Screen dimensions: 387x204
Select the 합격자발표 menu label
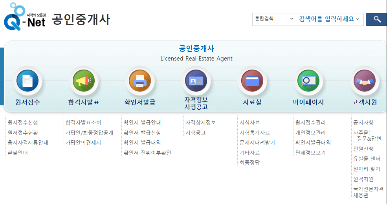[84, 102]
